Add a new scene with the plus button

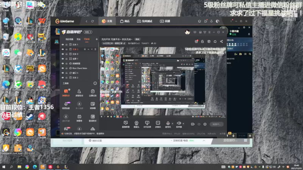pos(97,39)
